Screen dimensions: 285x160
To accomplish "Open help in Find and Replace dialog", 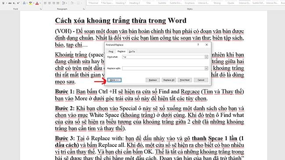I will pyautogui.click(x=198, y=45).
